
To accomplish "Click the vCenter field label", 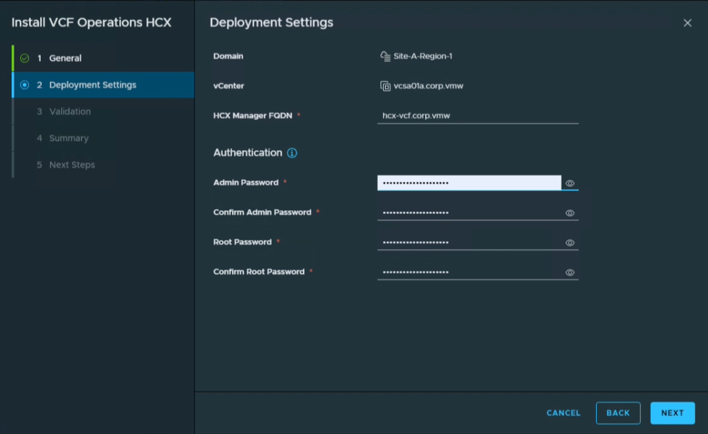I will coord(228,86).
